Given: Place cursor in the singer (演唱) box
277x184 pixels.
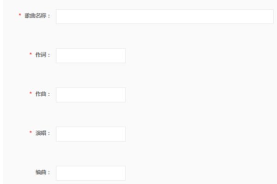Looking at the screenshot, I should [90, 134].
